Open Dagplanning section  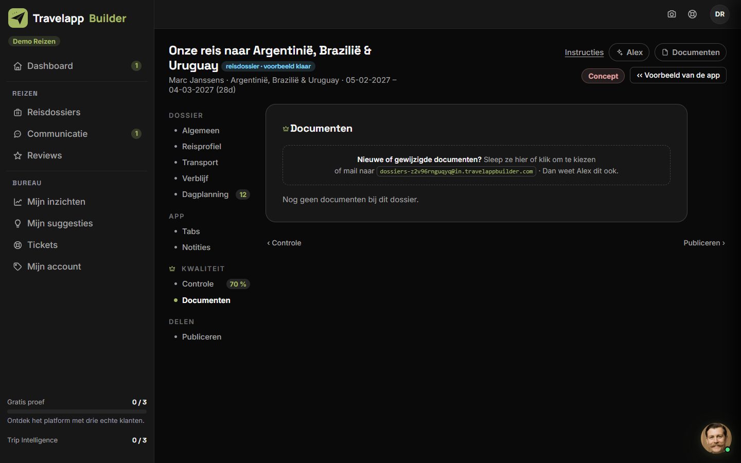click(205, 194)
